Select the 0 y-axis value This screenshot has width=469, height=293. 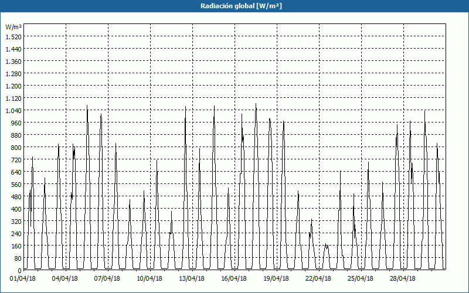coord(20,271)
